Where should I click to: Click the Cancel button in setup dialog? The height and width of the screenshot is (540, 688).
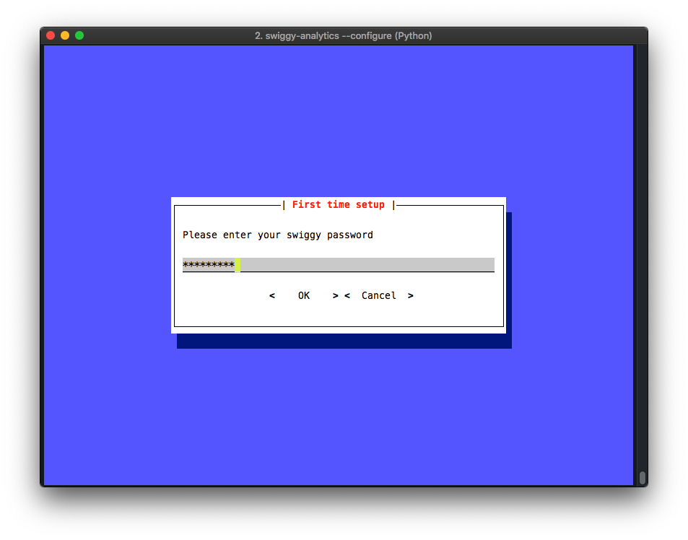point(379,296)
